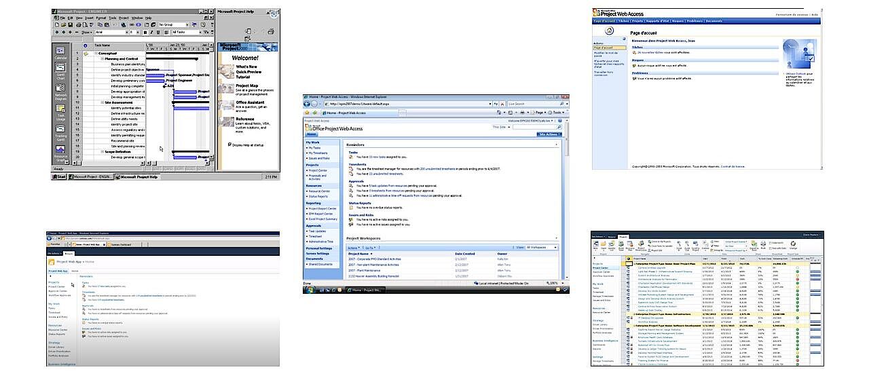Open the View All Workspaces dropdown
The width and height of the screenshot is (869, 378).
tap(540, 248)
